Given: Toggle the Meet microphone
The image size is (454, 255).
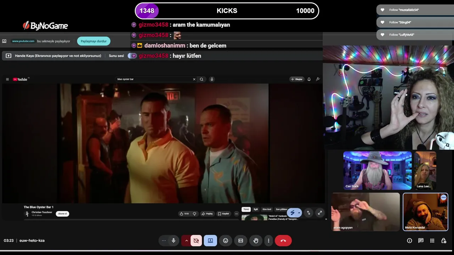Looking at the screenshot, I should 173,240.
